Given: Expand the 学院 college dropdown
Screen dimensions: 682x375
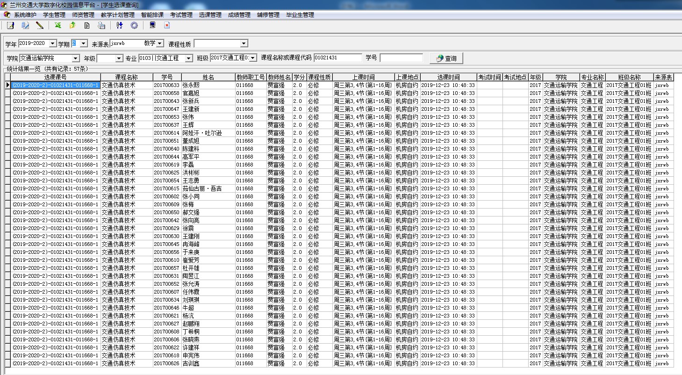Looking at the screenshot, I should click(76, 58).
